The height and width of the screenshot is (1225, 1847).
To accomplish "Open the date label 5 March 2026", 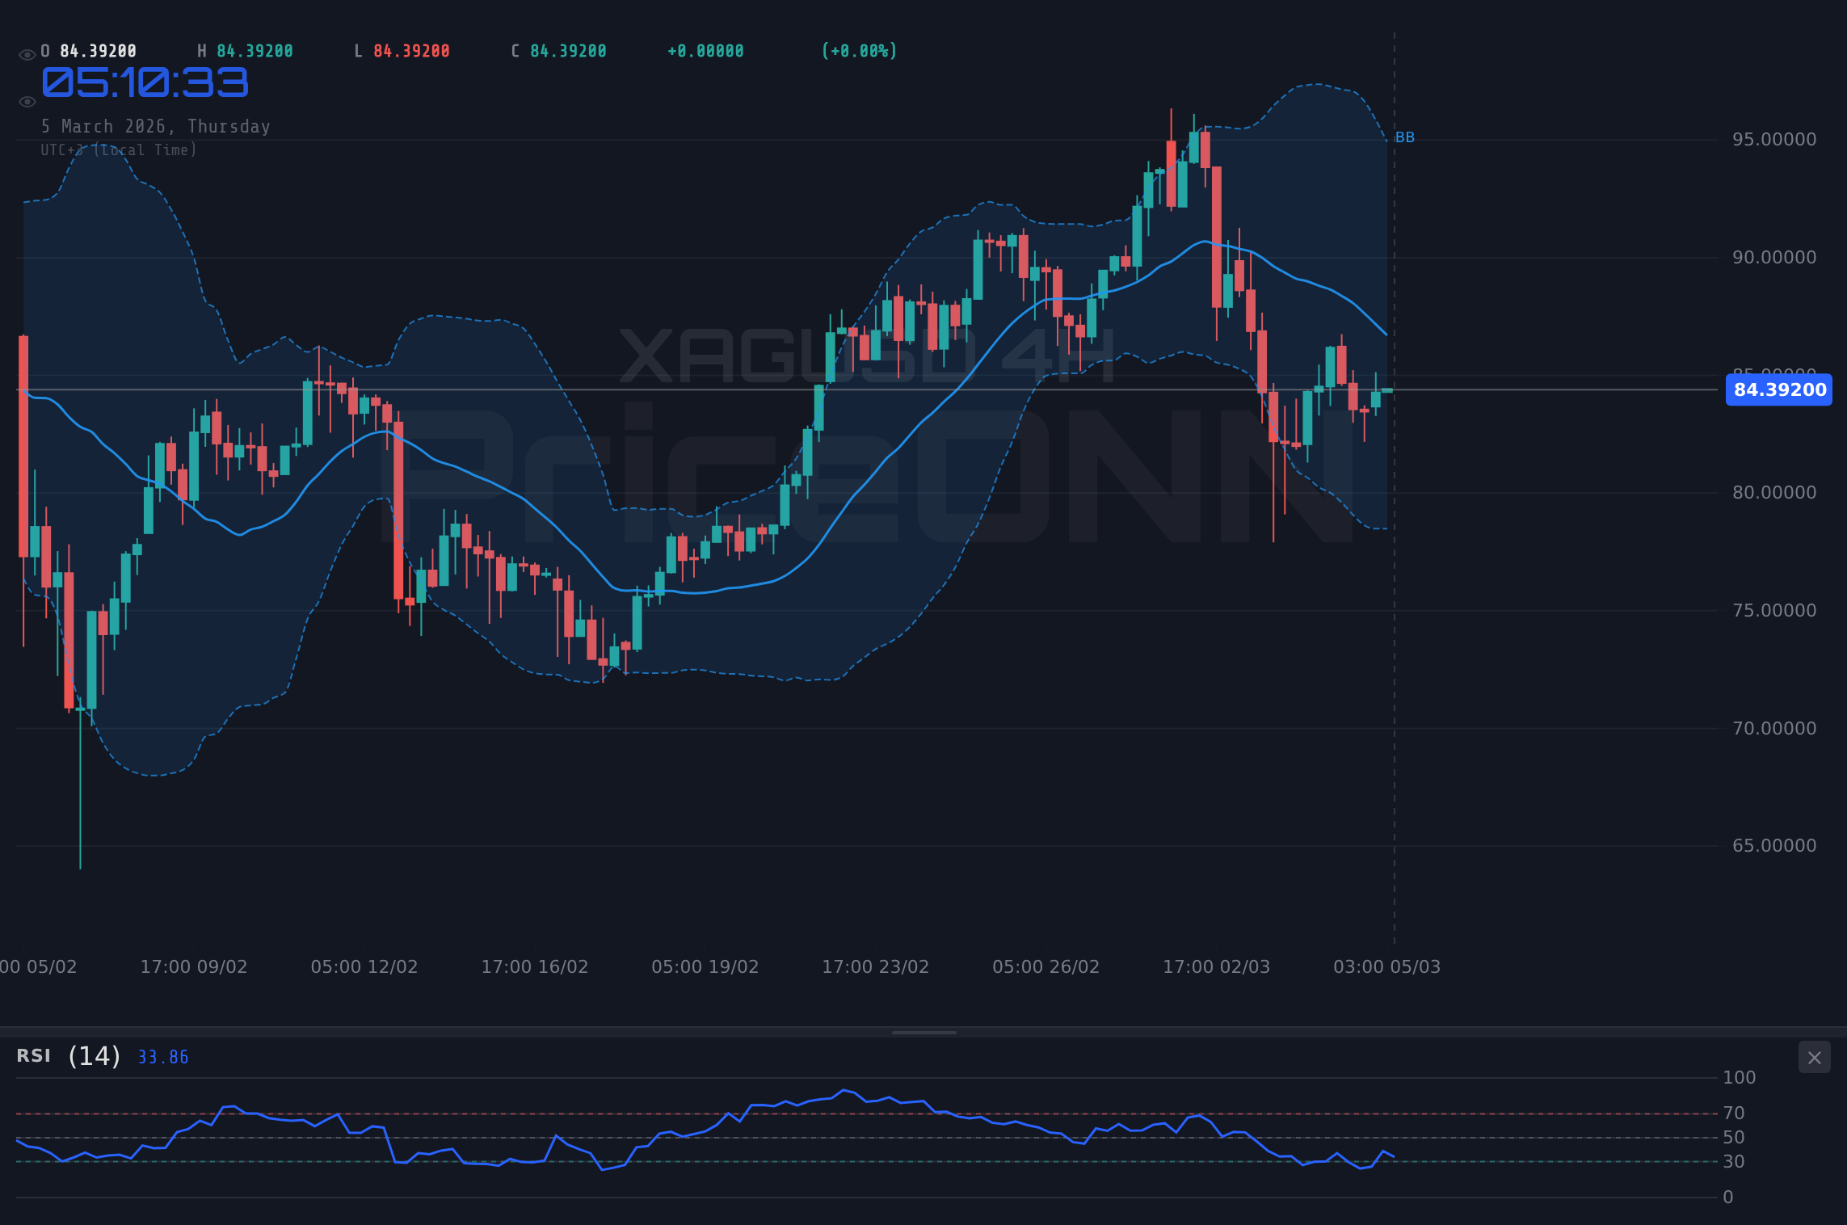I will point(156,126).
